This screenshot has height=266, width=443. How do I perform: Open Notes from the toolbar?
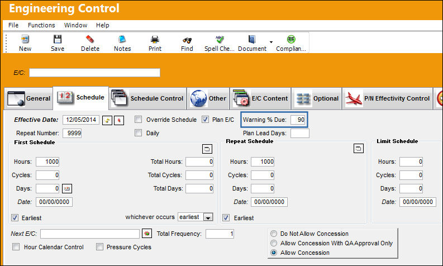(x=122, y=39)
